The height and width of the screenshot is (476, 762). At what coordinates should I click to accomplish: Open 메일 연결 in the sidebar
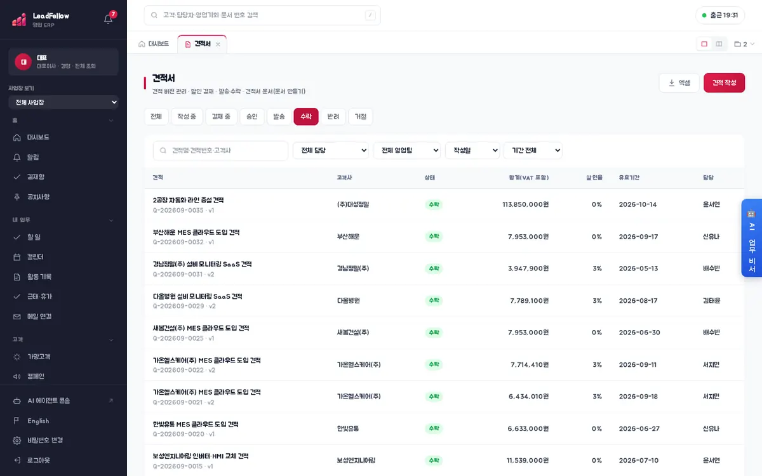tap(63, 316)
